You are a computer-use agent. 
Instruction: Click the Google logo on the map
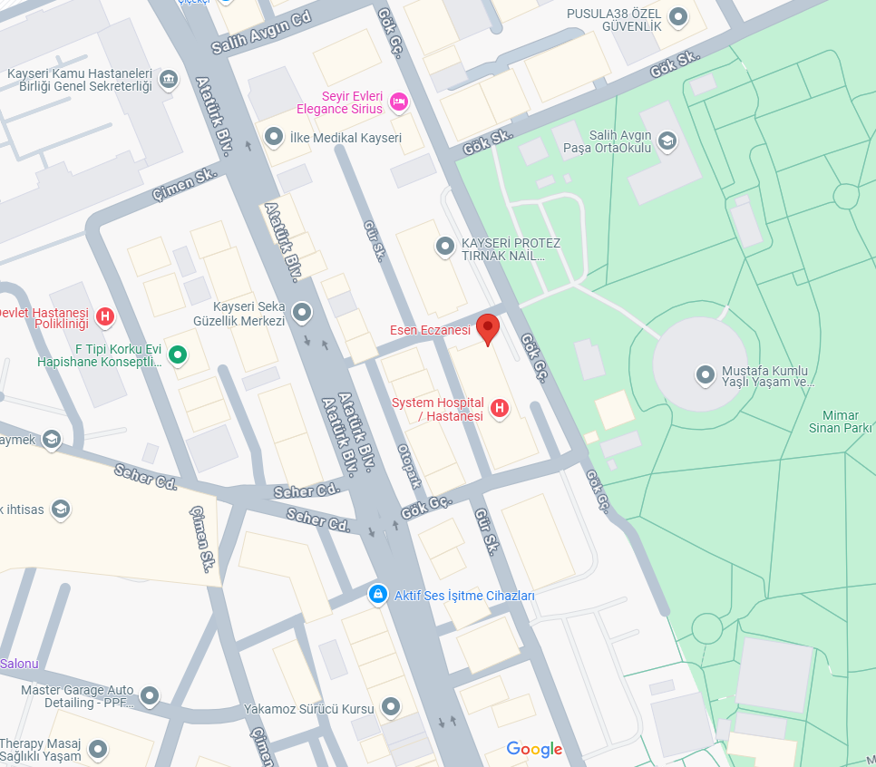(x=535, y=749)
